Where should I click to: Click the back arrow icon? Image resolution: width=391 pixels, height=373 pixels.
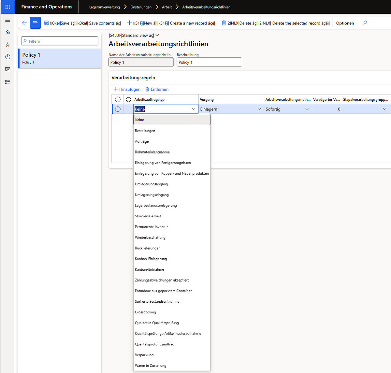[x=24, y=23]
